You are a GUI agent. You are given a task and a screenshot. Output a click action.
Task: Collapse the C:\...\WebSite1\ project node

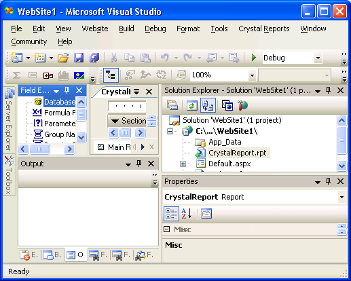click(x=170, y=131)
